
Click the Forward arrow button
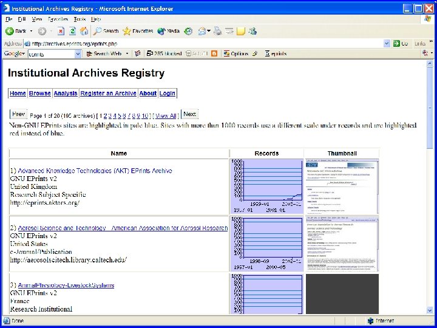tap(42, 31)
